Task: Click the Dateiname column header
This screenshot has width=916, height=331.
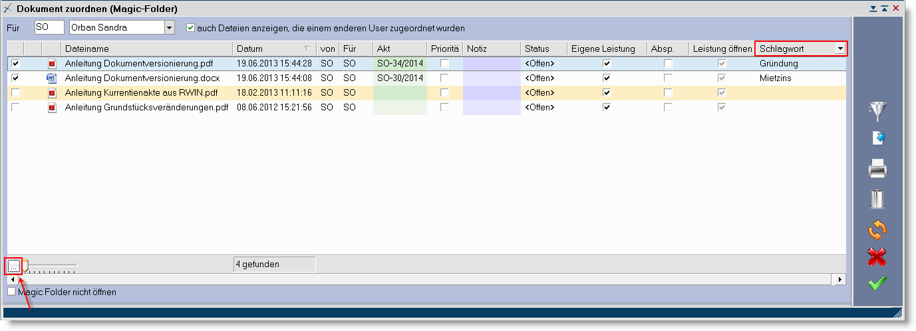Action: (146, 49)
